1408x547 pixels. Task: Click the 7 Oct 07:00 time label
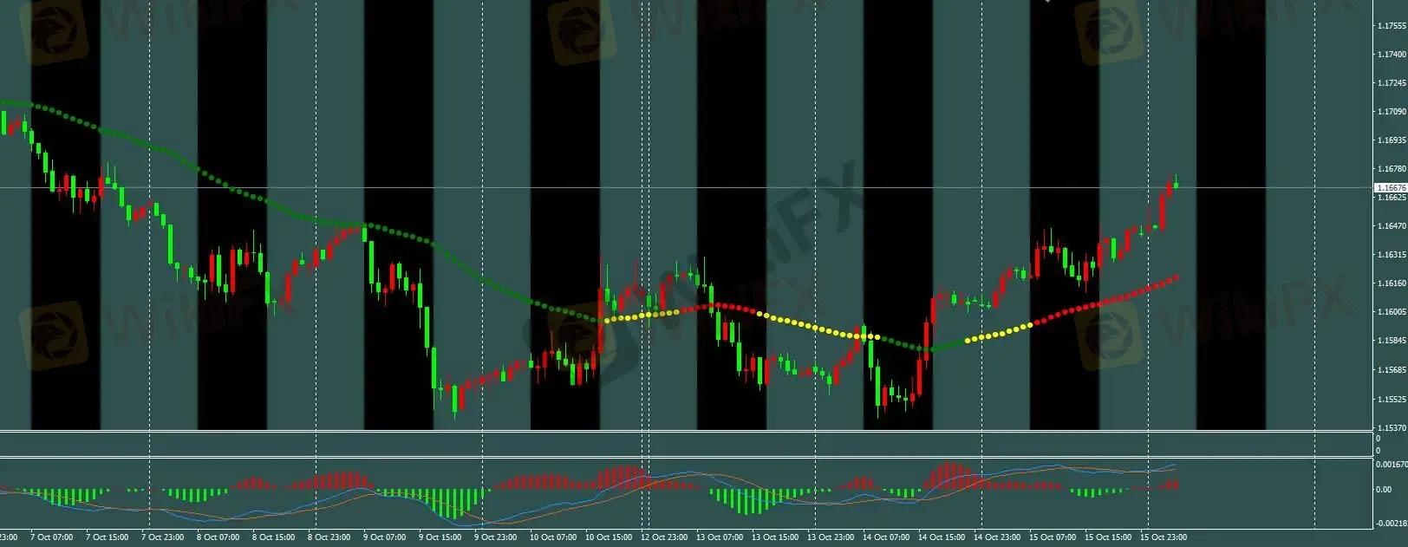click(x=52, y=537)
